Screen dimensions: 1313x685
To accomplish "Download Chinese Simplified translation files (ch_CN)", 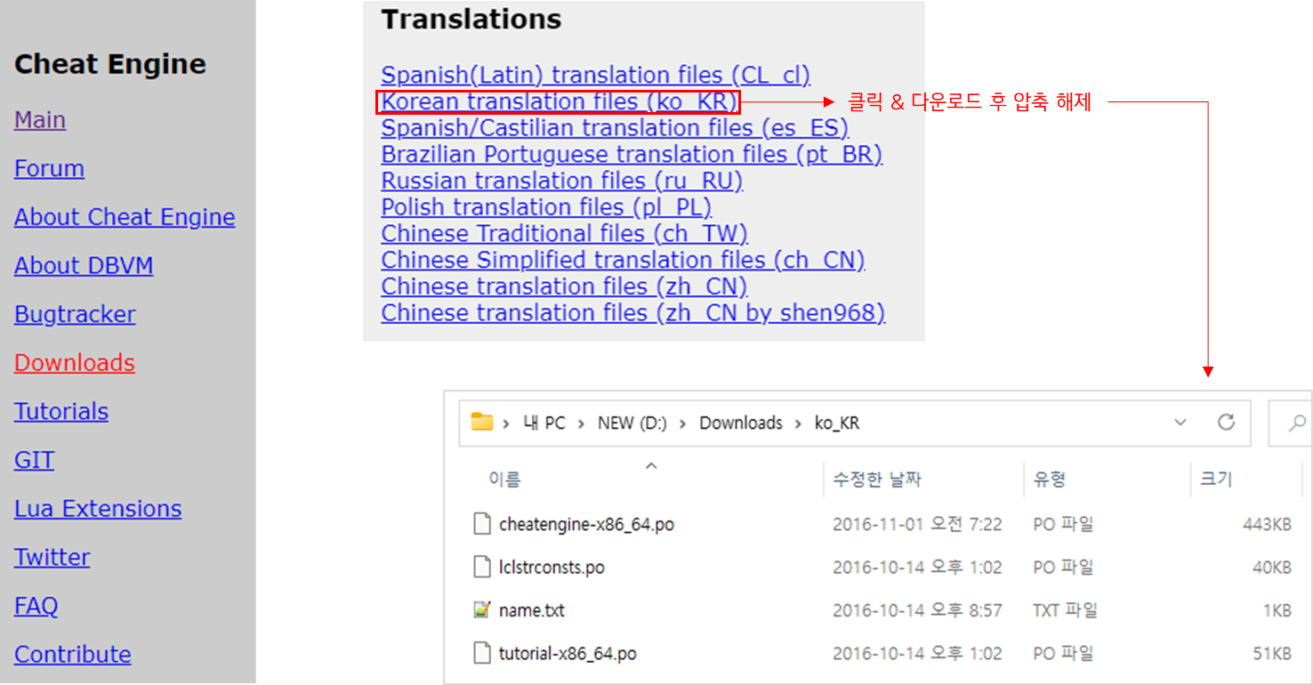I will (x=624, y=260).
